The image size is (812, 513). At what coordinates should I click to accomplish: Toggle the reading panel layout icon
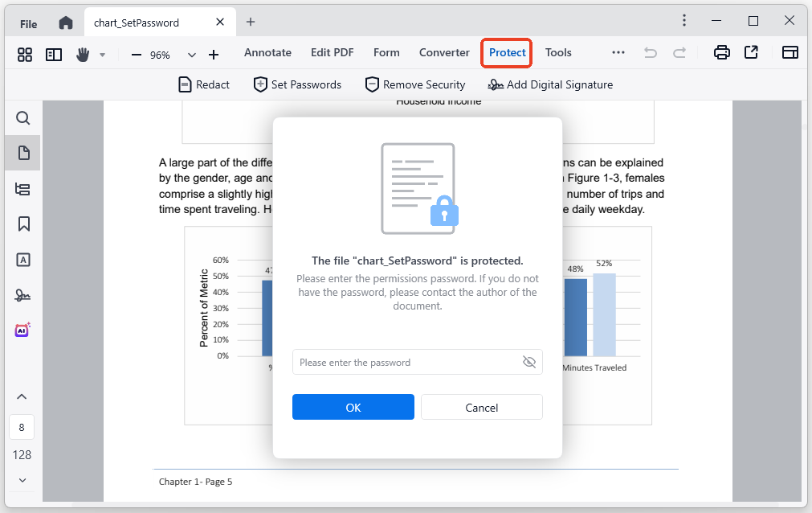[54, 54]
